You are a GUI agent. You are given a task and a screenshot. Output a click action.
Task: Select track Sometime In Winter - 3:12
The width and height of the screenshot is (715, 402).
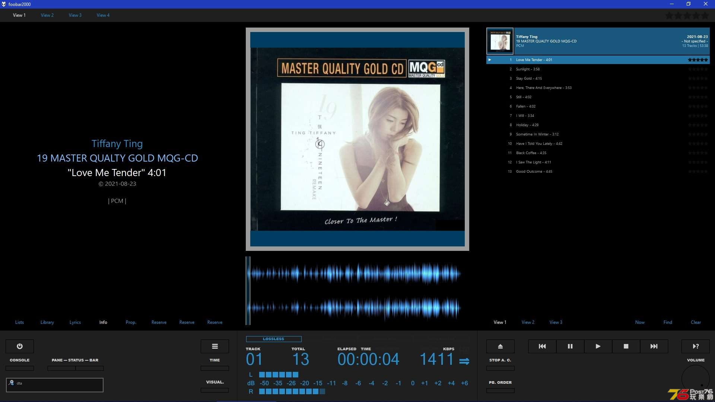[598, 134]
